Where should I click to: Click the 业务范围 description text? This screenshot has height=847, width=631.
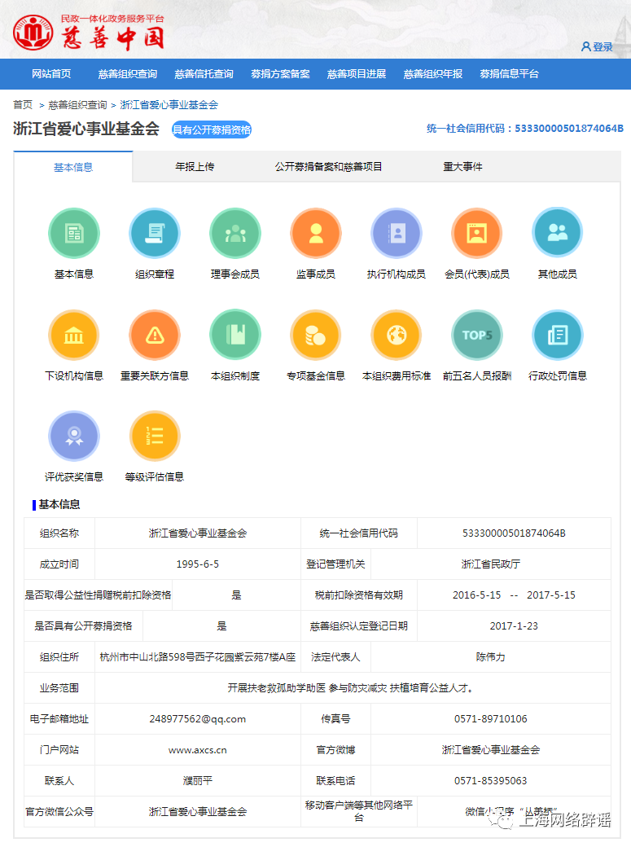(x=352, y=687)
